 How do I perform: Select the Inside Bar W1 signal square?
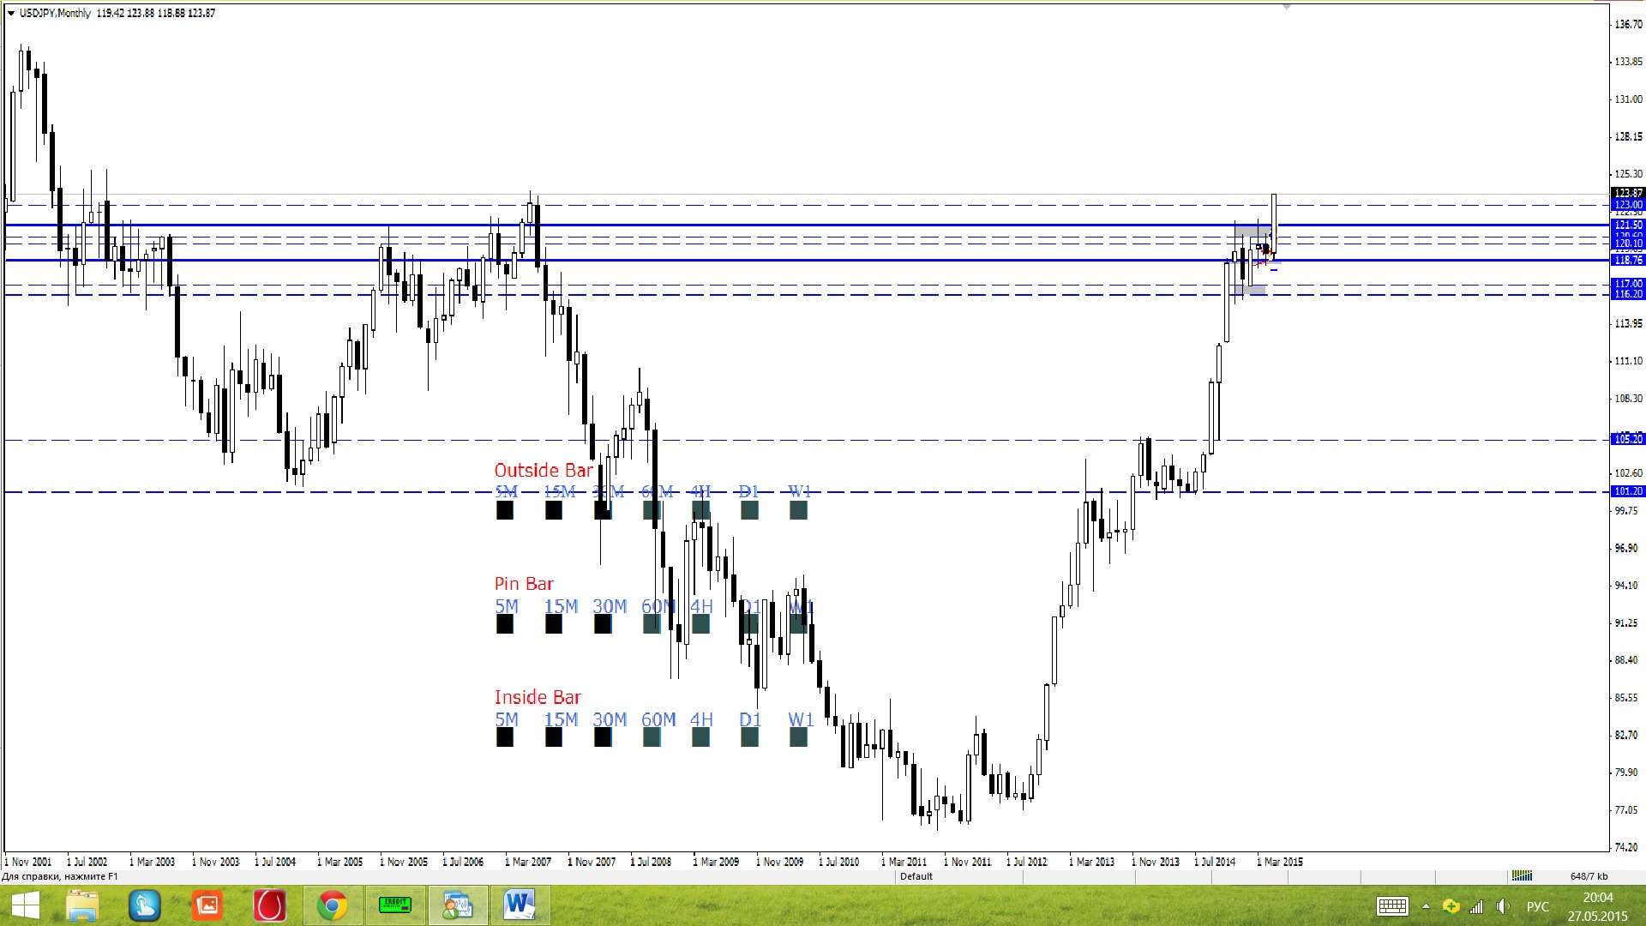[x=798, y=737]
